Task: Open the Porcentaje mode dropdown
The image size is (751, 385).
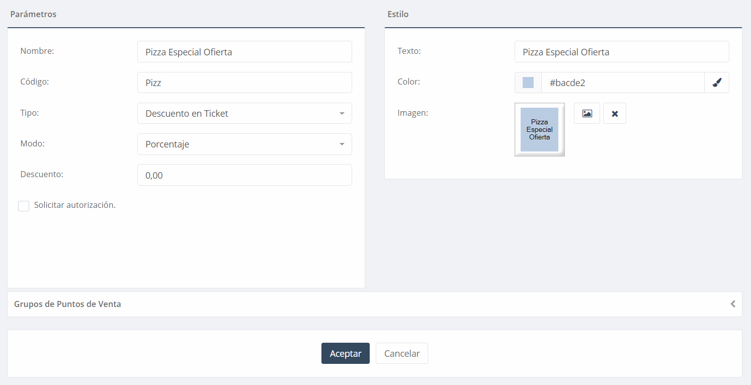Action: 236,144
